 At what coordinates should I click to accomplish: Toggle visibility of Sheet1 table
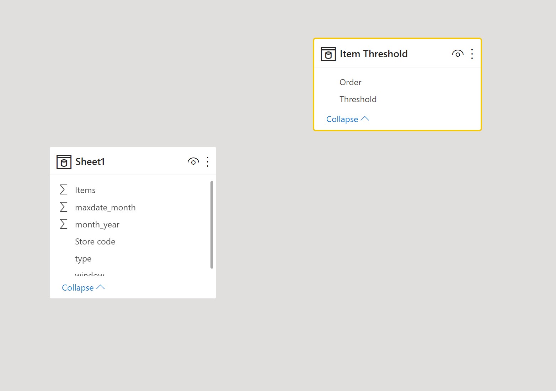pyautogui.click(x=193, y=161)
